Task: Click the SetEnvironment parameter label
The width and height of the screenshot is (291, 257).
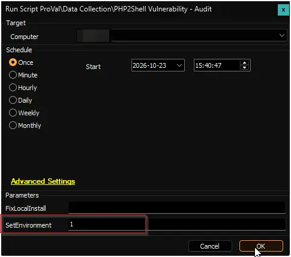Action: pyautogui.click(x=28, y=225)
